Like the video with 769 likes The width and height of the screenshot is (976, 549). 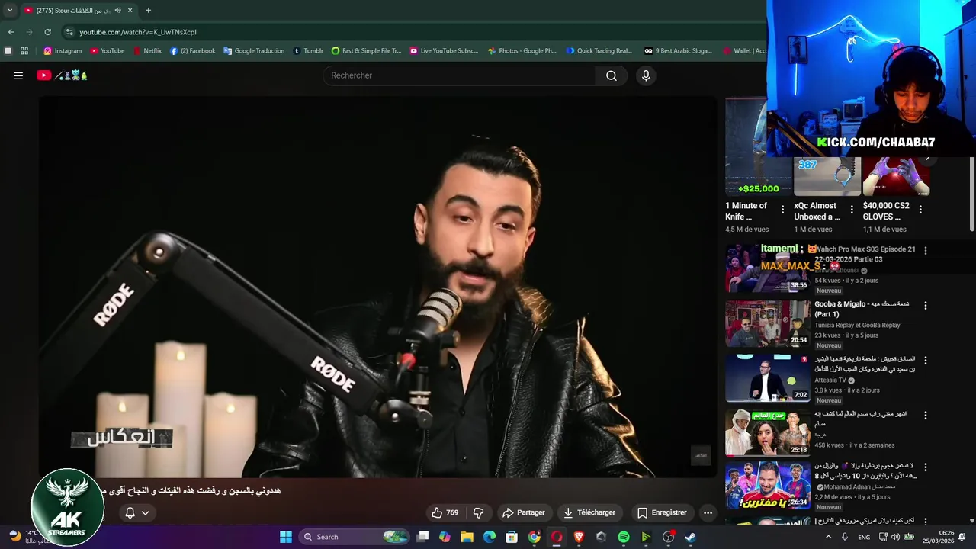(x=445, y=512)
